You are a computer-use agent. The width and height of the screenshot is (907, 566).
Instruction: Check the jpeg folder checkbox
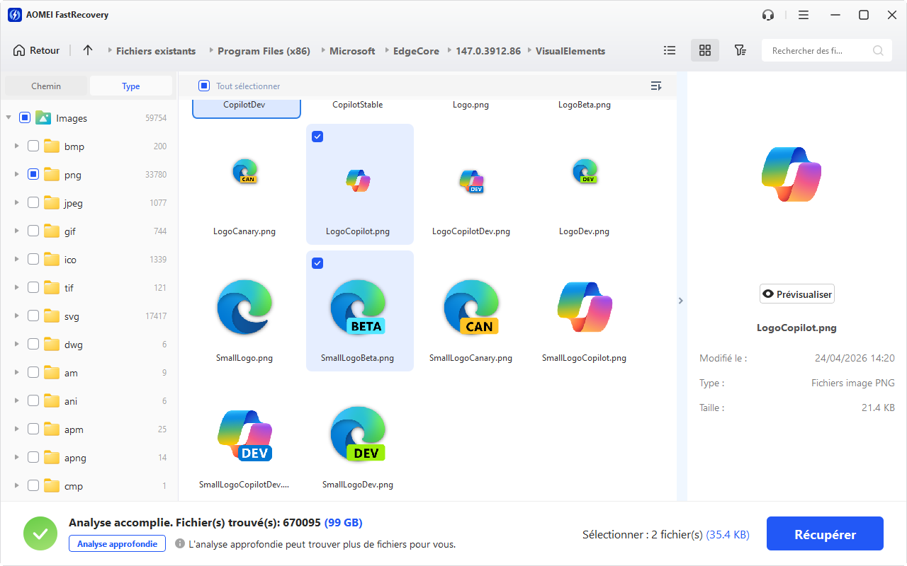click(x=33, y=203)
